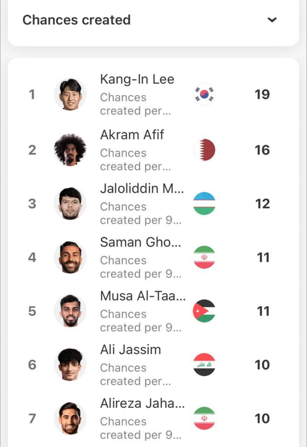
Task: Tap Saman Gho... player avatar
Action: [x=70, y=257]
